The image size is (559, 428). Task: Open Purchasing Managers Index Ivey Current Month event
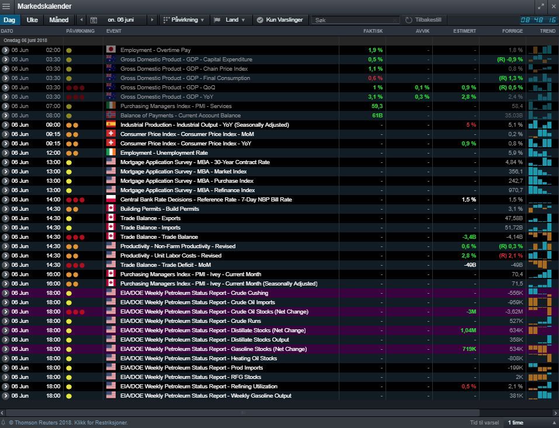(x=191, y=274)
